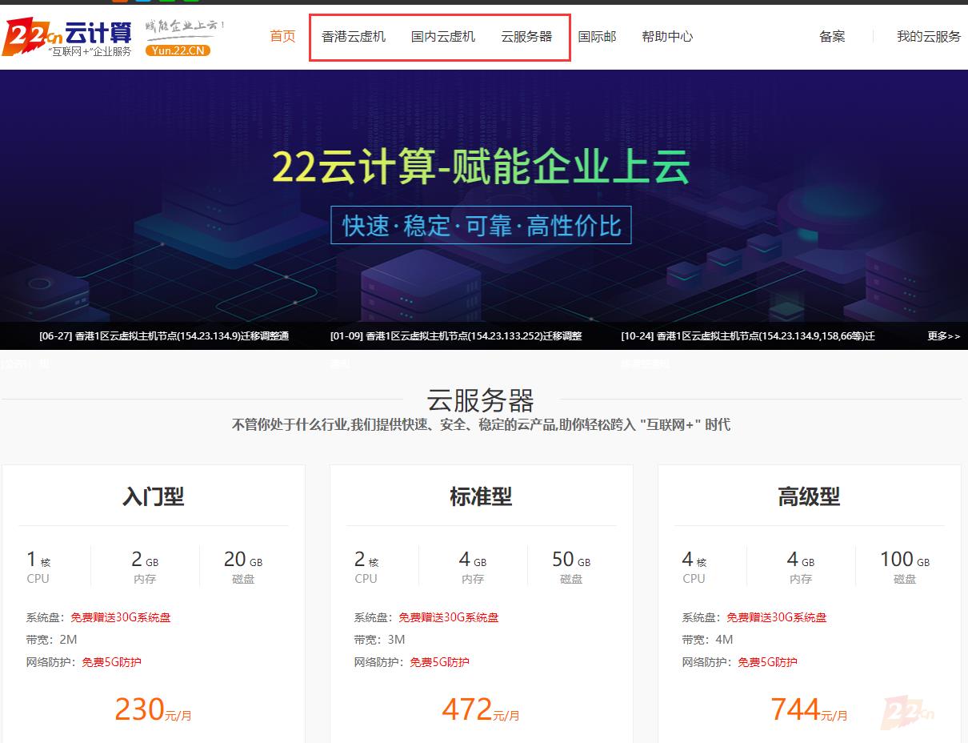Click the 100 GB 磁盘 spec
968x743 pixels.
905,567
